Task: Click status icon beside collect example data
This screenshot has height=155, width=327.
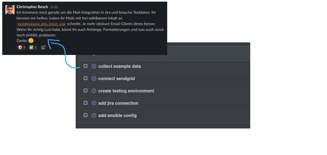Action: click(94, 66)
